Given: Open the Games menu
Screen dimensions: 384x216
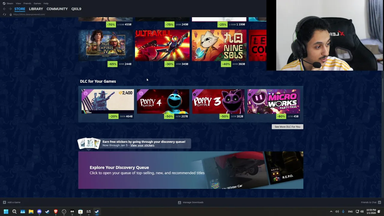Looking at the screenshot, I should (x=37, y=3).
